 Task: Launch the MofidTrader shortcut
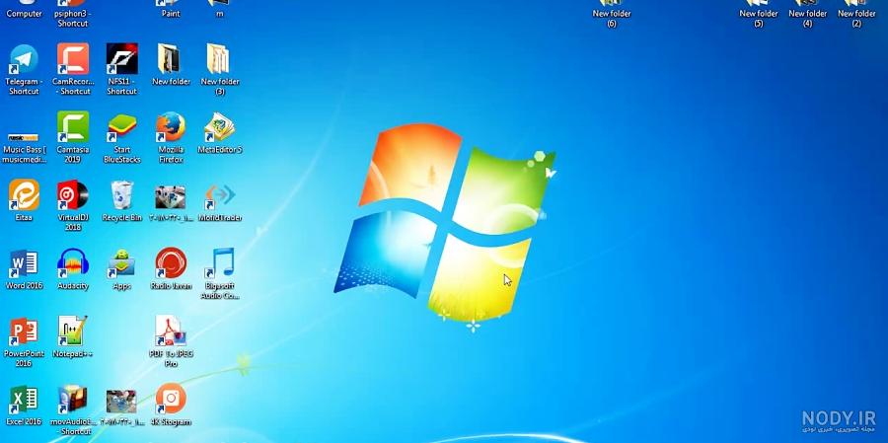220,196
